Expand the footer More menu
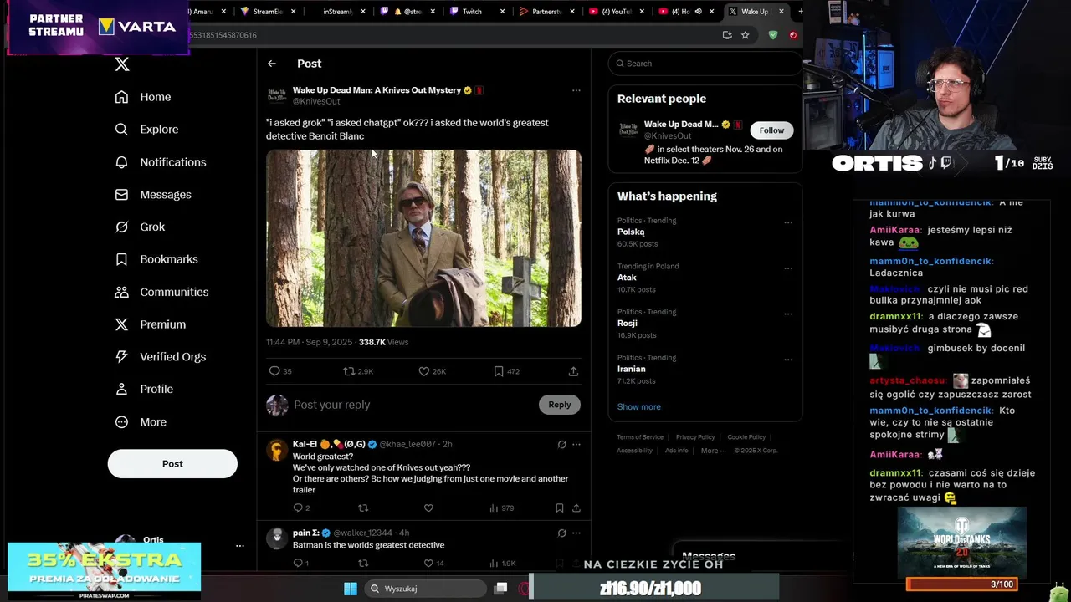 point(713,451)
